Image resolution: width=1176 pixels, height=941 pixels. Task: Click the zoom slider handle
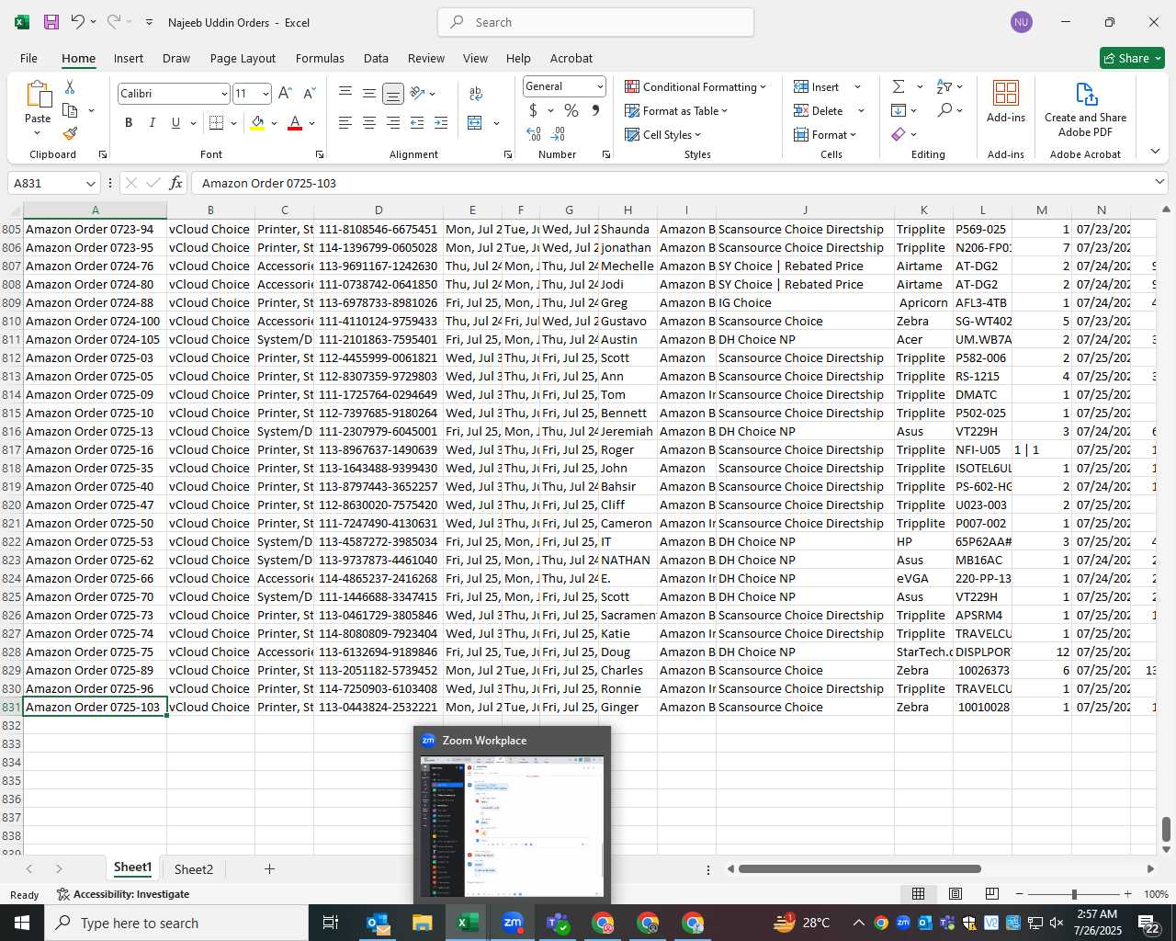click(1074, 894)
